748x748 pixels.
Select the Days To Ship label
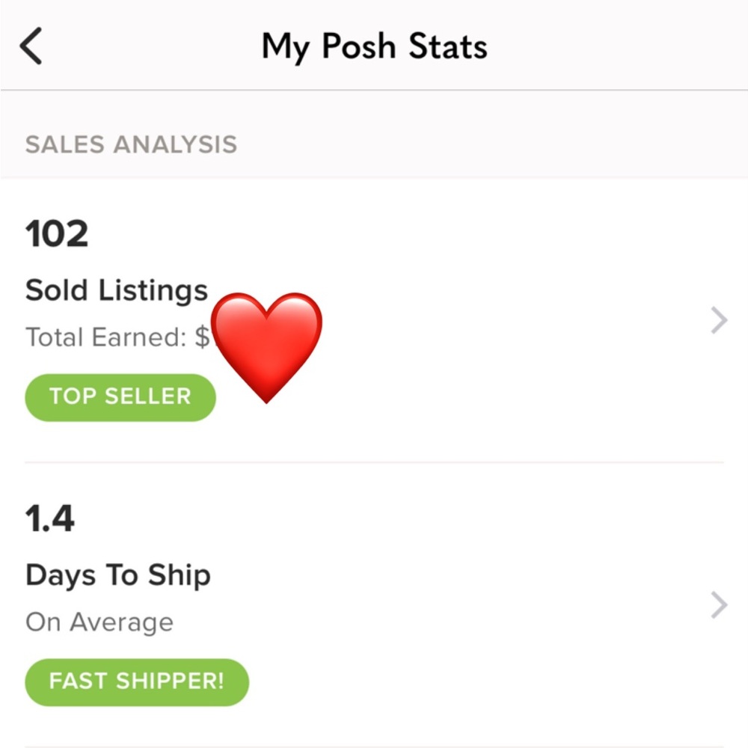click(118, 575)
